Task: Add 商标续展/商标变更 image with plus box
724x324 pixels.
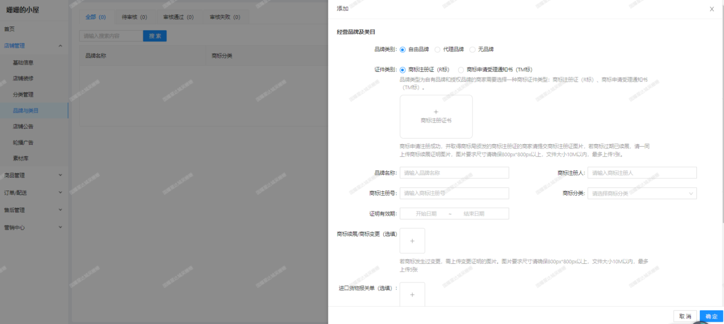Action: pyautogui.click(x=412, y=241)
